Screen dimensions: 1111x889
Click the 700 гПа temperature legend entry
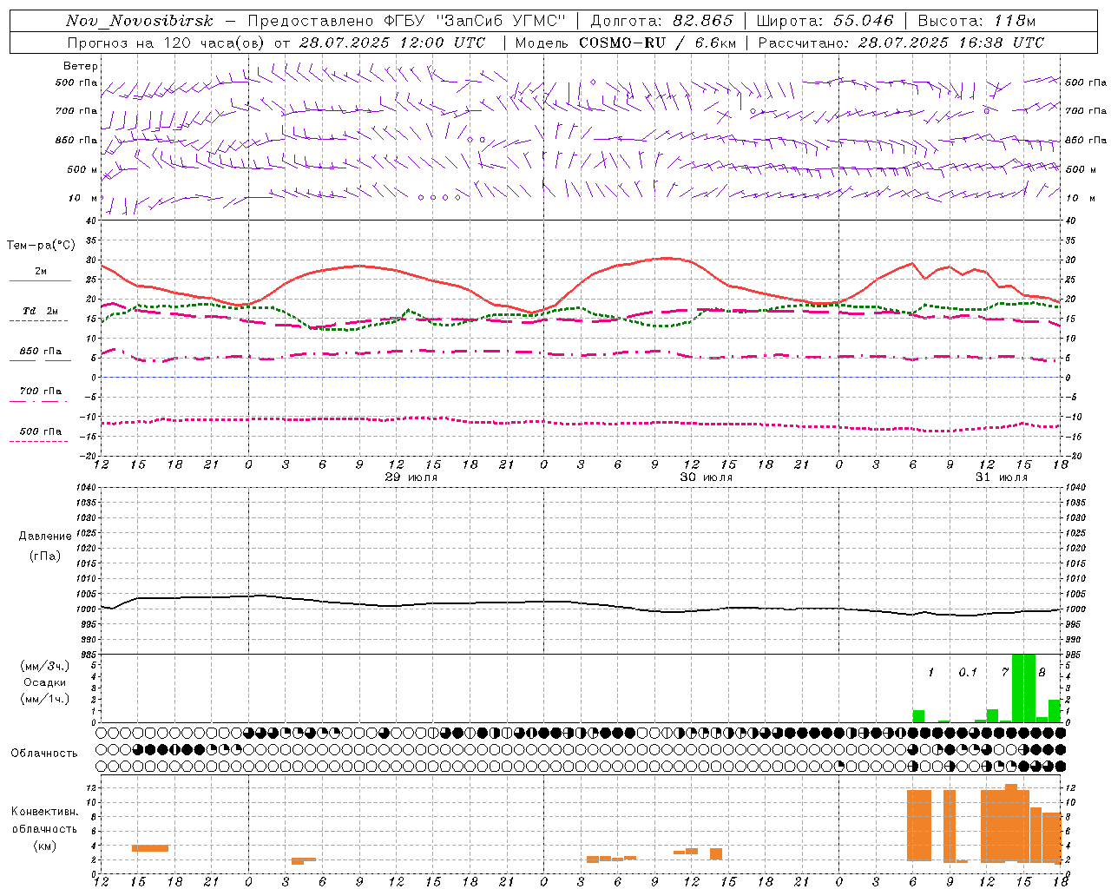click(x=40, y=391)
